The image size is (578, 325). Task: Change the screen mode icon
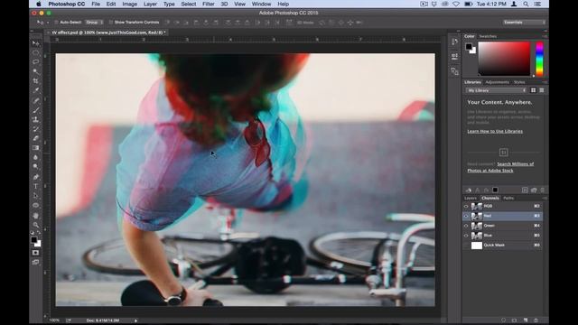pos(36,263)
